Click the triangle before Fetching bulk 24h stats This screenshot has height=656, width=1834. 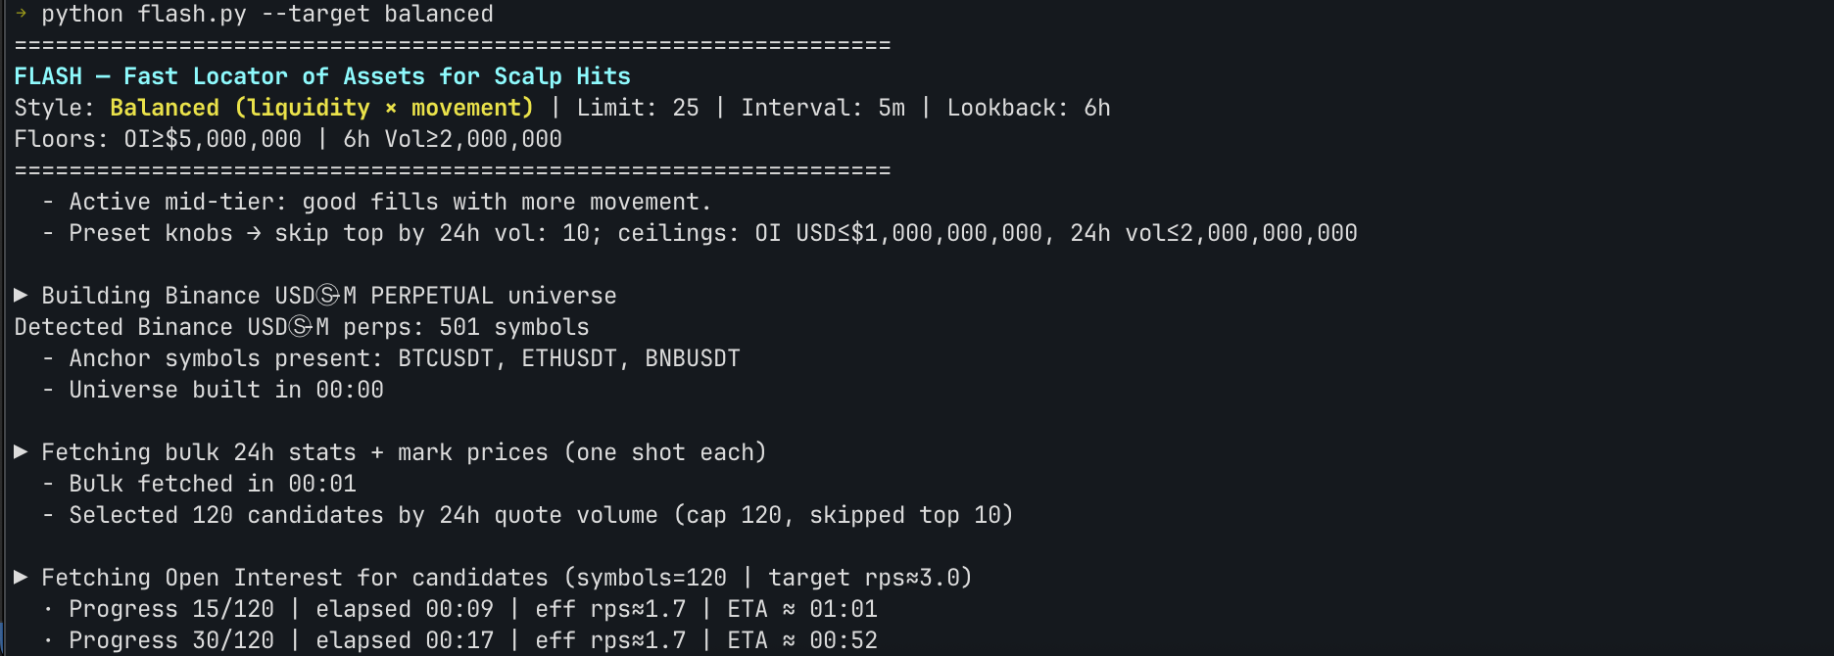21,451
